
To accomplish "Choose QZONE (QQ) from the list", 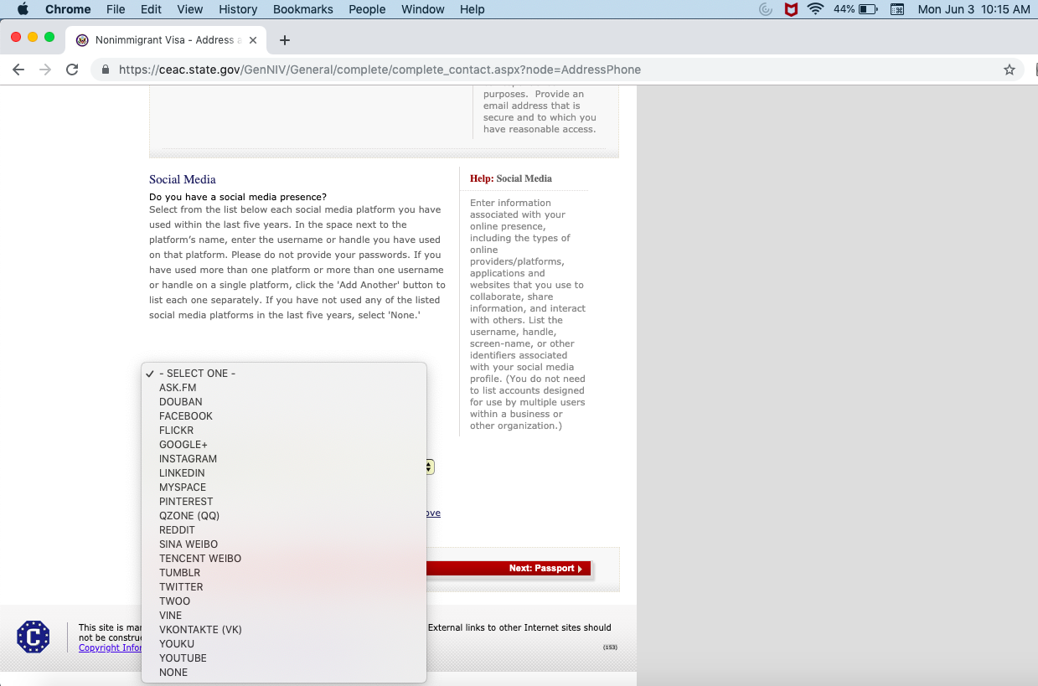I will (284, 516).
